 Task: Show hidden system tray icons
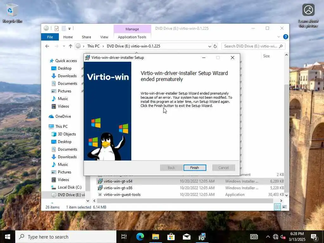click(x=268, y=237)
